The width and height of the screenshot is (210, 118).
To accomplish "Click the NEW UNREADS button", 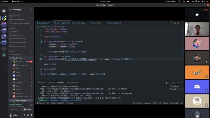I will pyautogui.click(x=21, y=100).
